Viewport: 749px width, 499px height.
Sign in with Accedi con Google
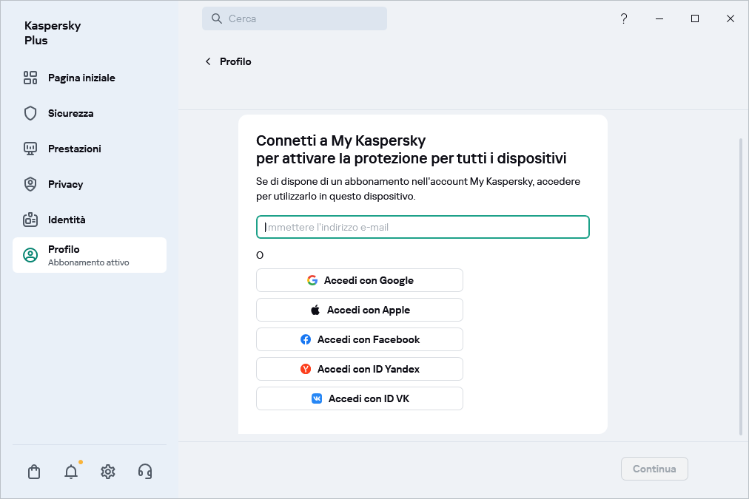[x=360, y=280]
